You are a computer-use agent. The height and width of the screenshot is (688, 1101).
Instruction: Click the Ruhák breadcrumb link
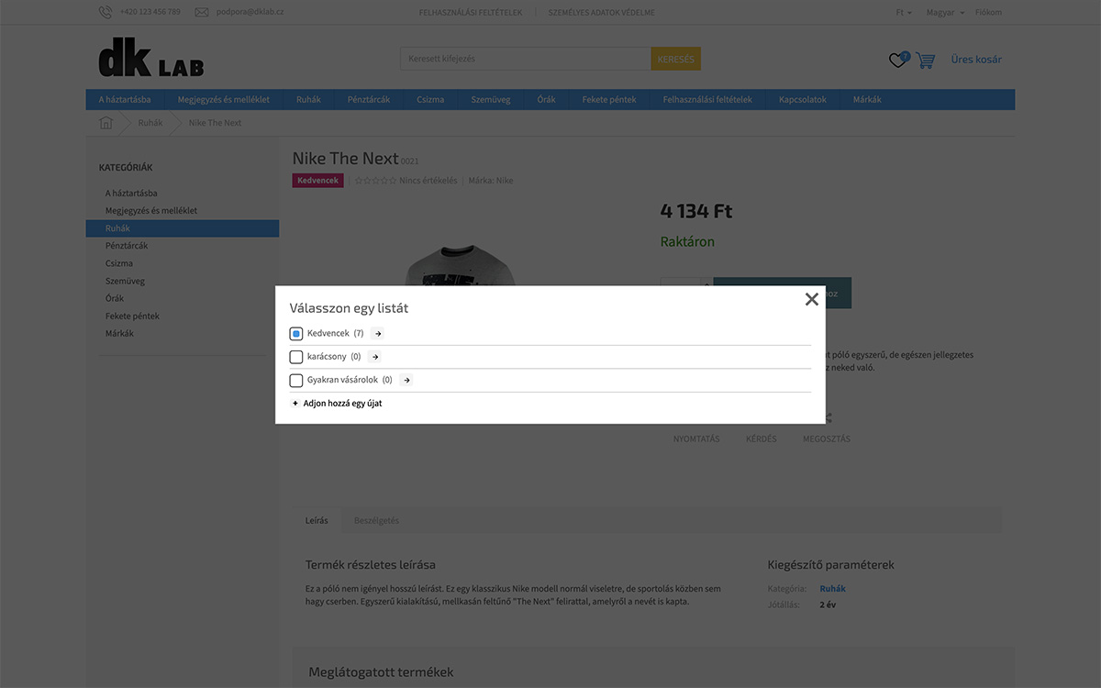click(x=150, y=123)
